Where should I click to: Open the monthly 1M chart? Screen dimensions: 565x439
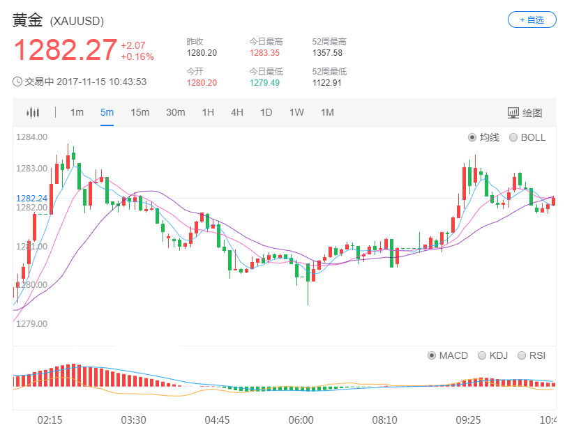point(326,111)
